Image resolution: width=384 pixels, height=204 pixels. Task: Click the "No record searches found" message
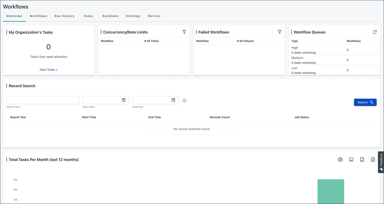pyautogui.click(x=192, y=129)
